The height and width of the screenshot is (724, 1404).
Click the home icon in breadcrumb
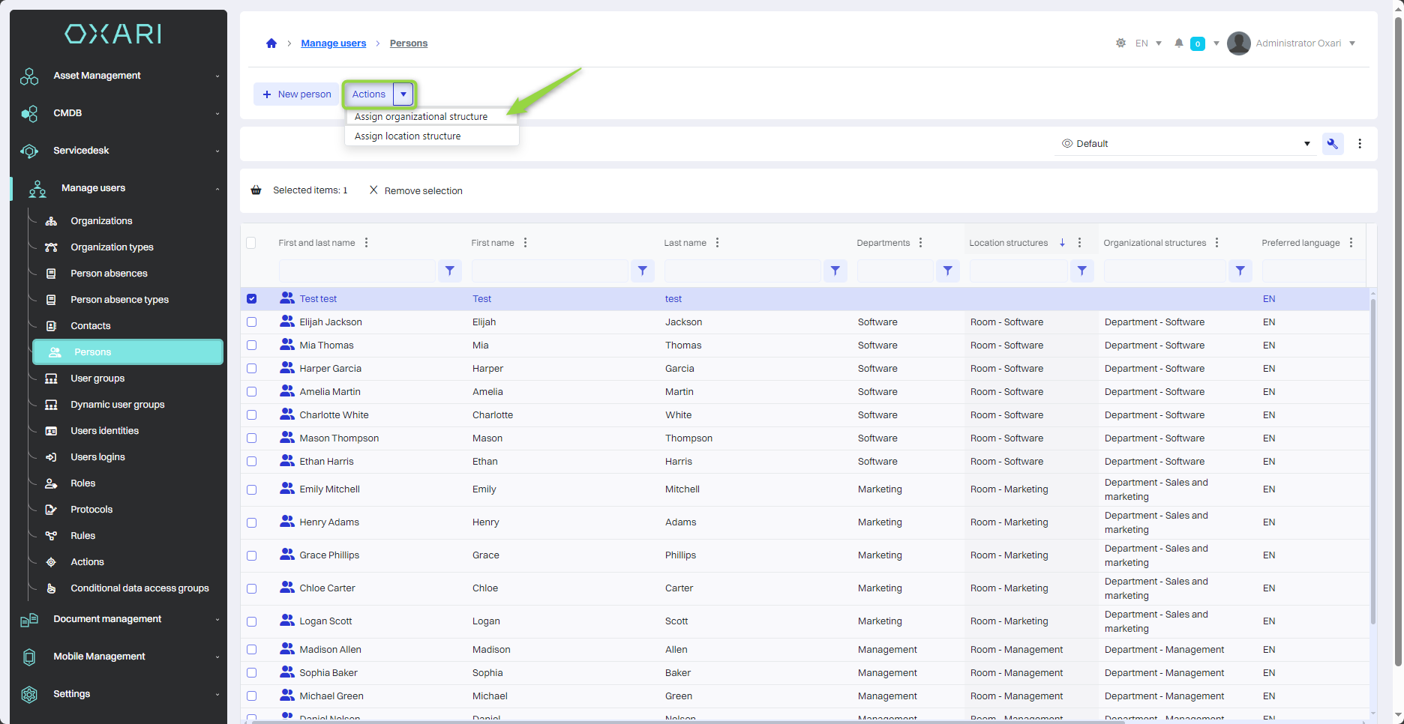[x=271, y=43]
